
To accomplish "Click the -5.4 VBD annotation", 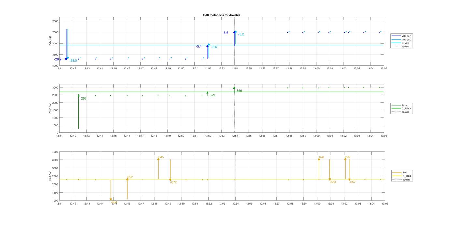I will click(x=199, y=47).
